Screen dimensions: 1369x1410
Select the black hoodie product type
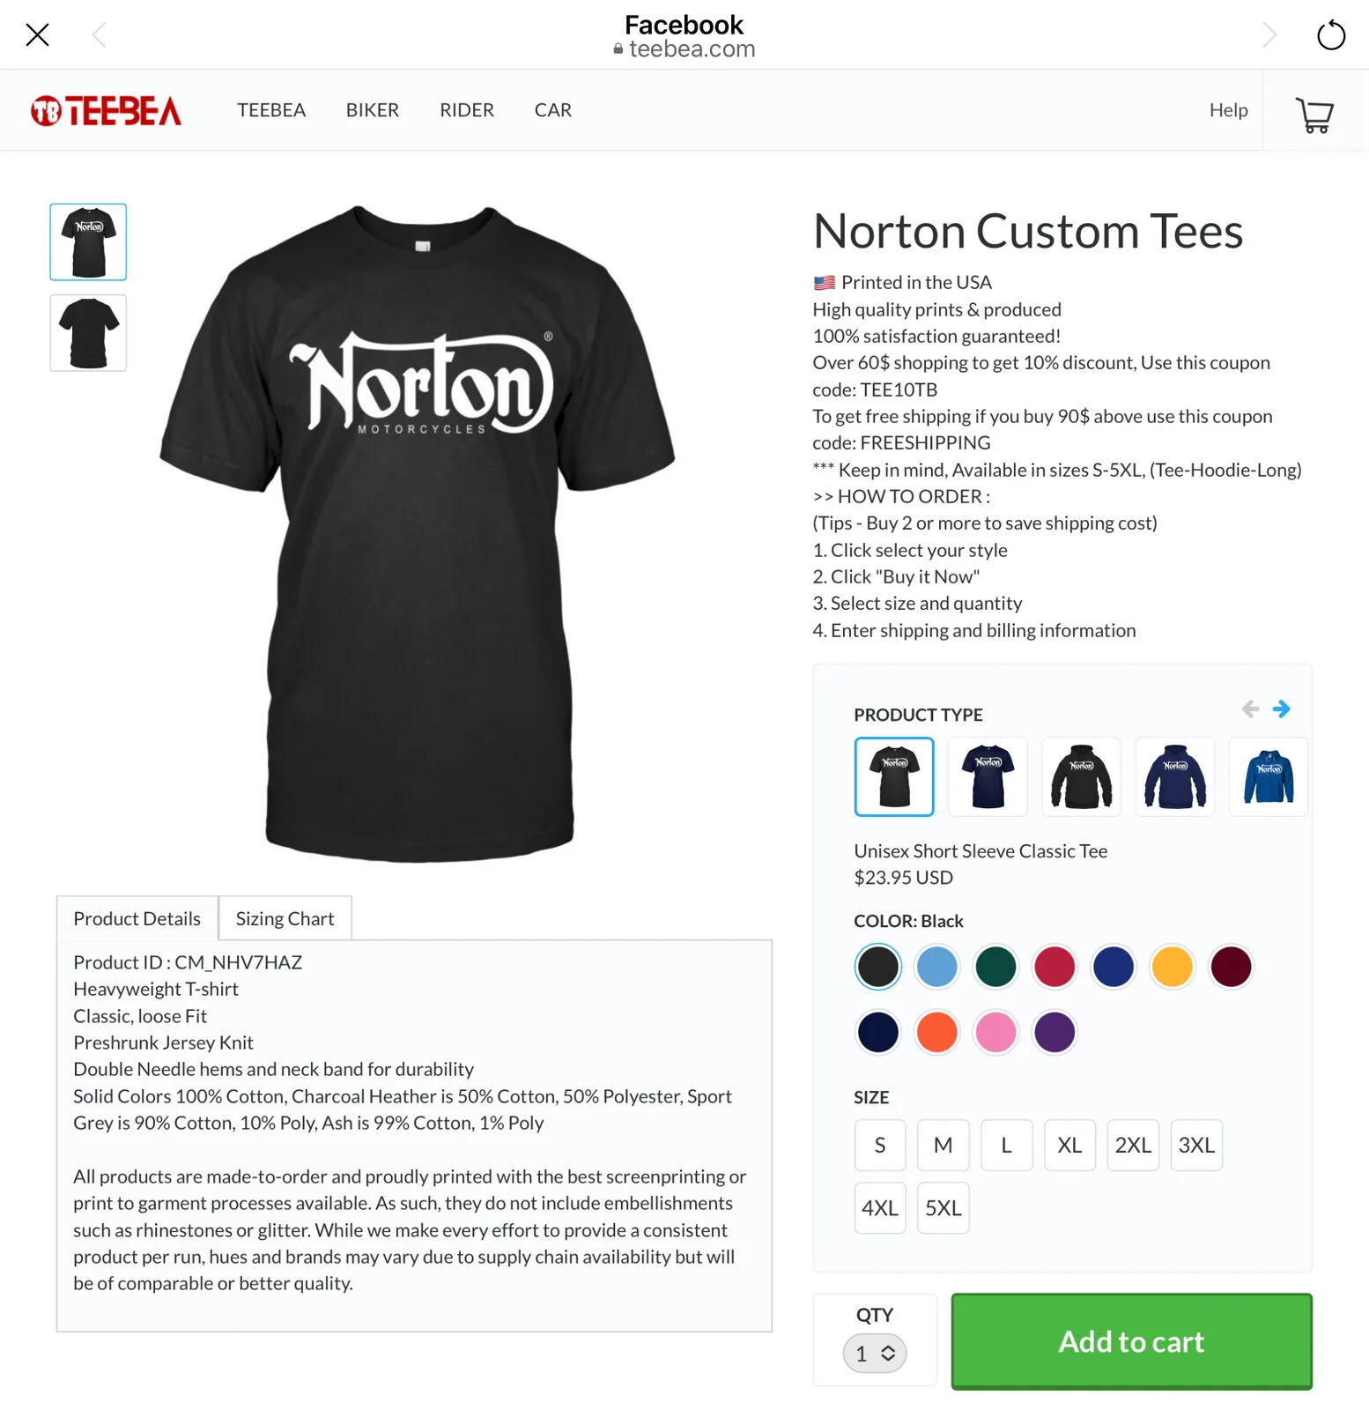pos(1081,776)
